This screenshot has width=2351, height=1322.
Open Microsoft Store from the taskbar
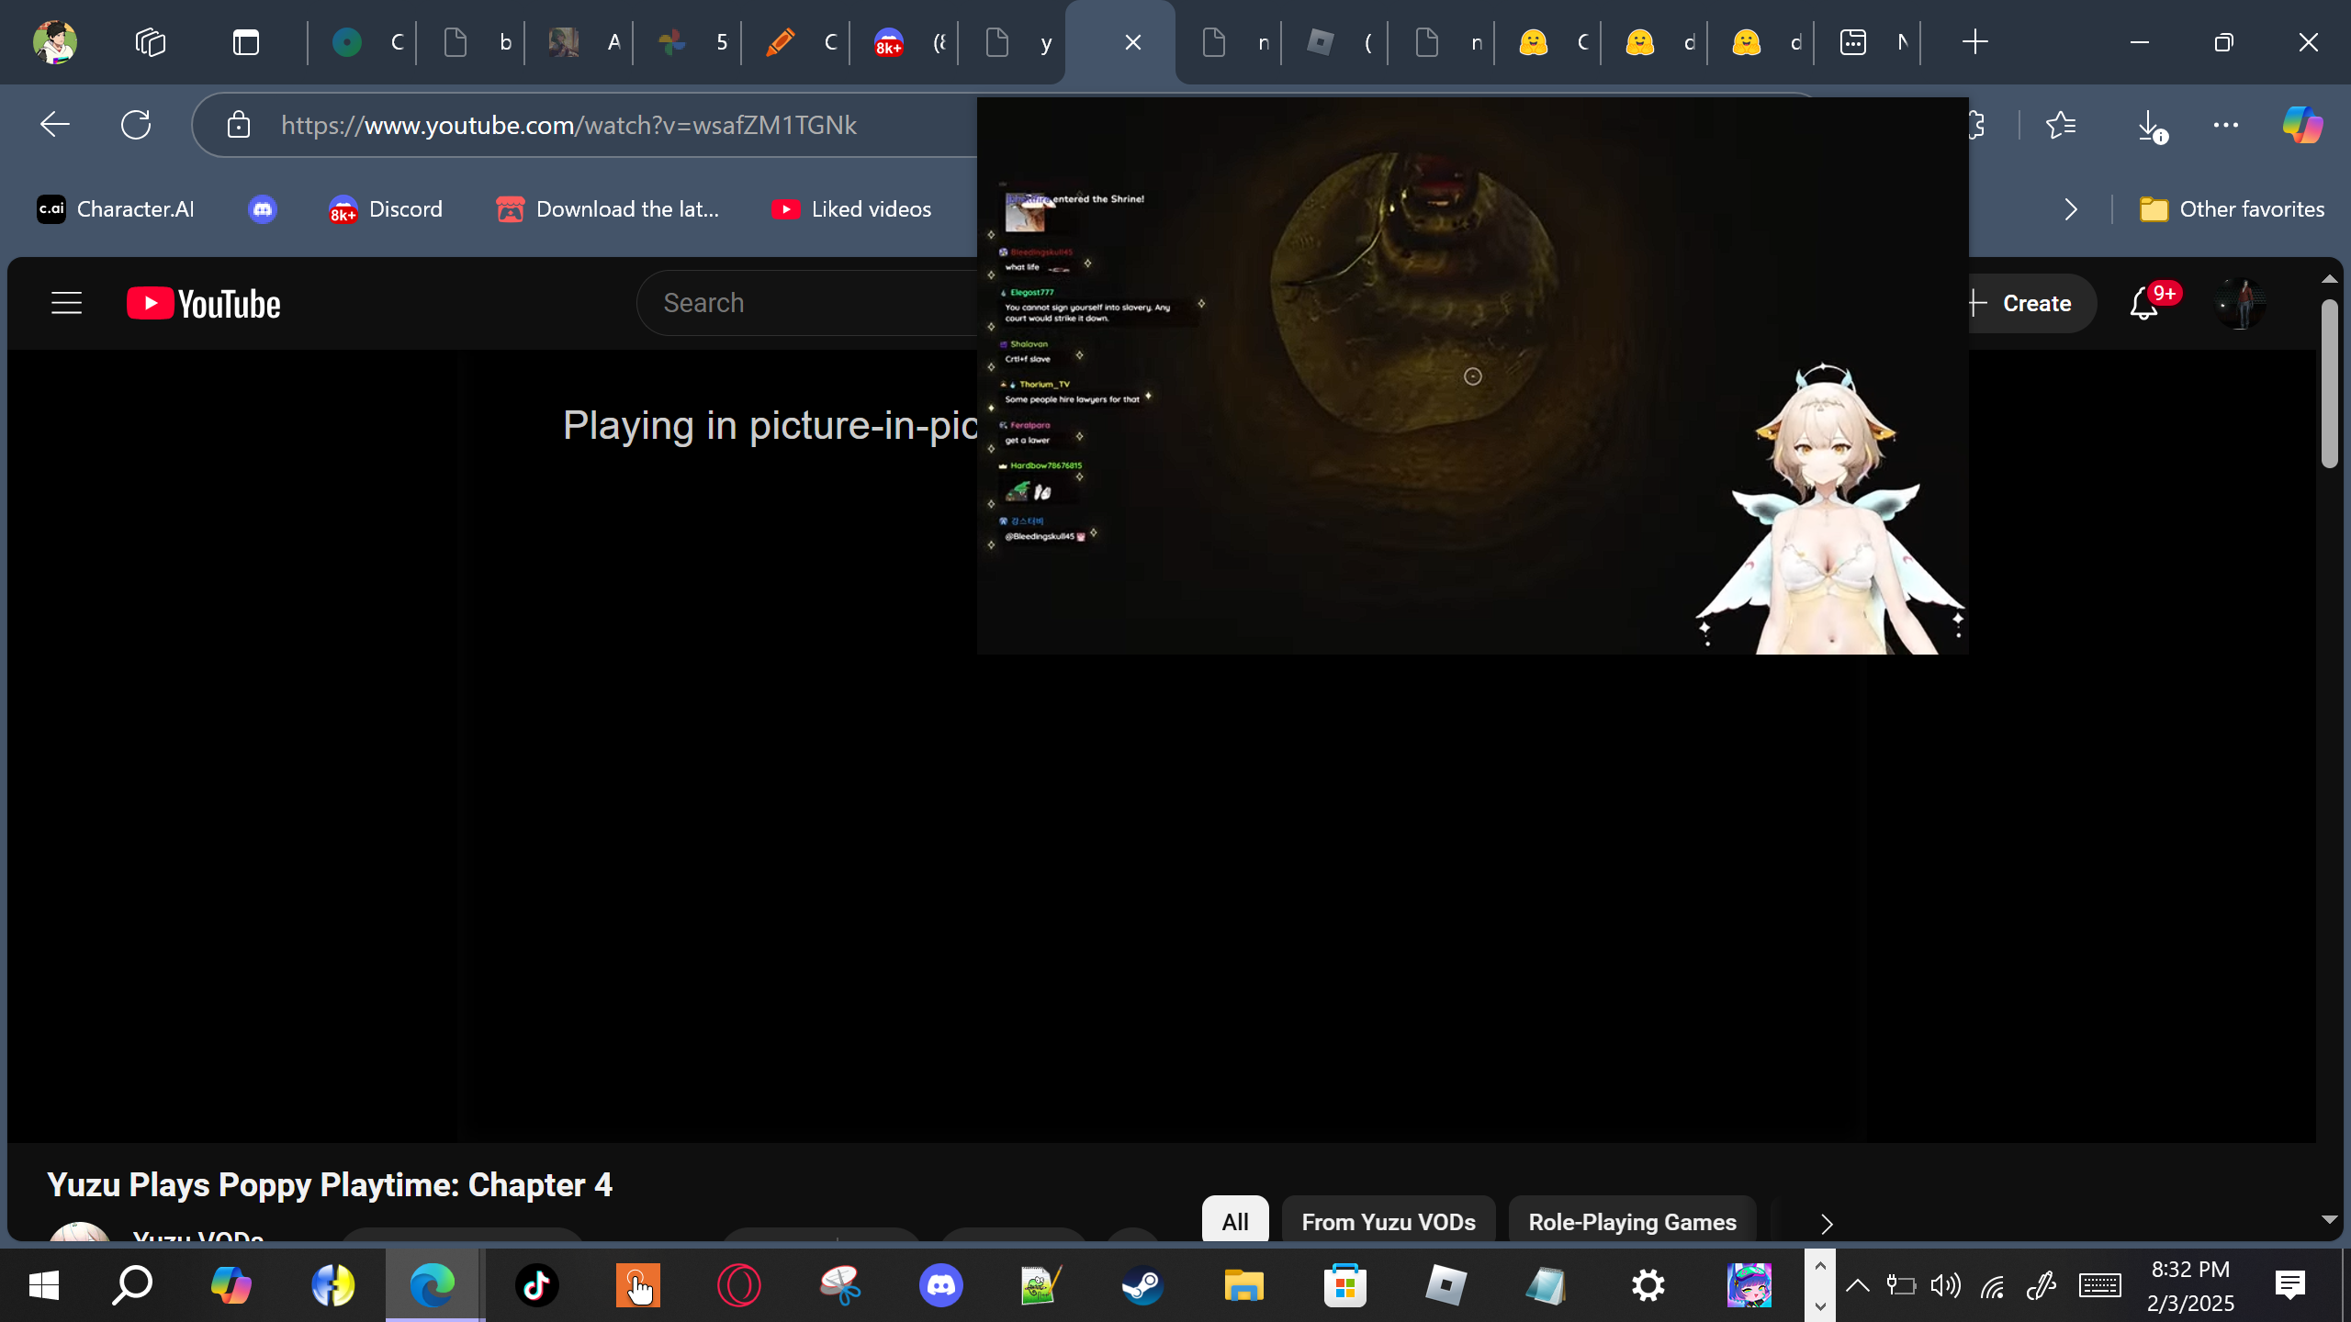point(1344,1285)
